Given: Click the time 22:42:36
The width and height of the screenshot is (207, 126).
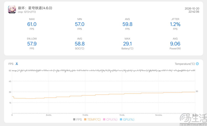Looking at the screenshot, I should pos(194,12).
